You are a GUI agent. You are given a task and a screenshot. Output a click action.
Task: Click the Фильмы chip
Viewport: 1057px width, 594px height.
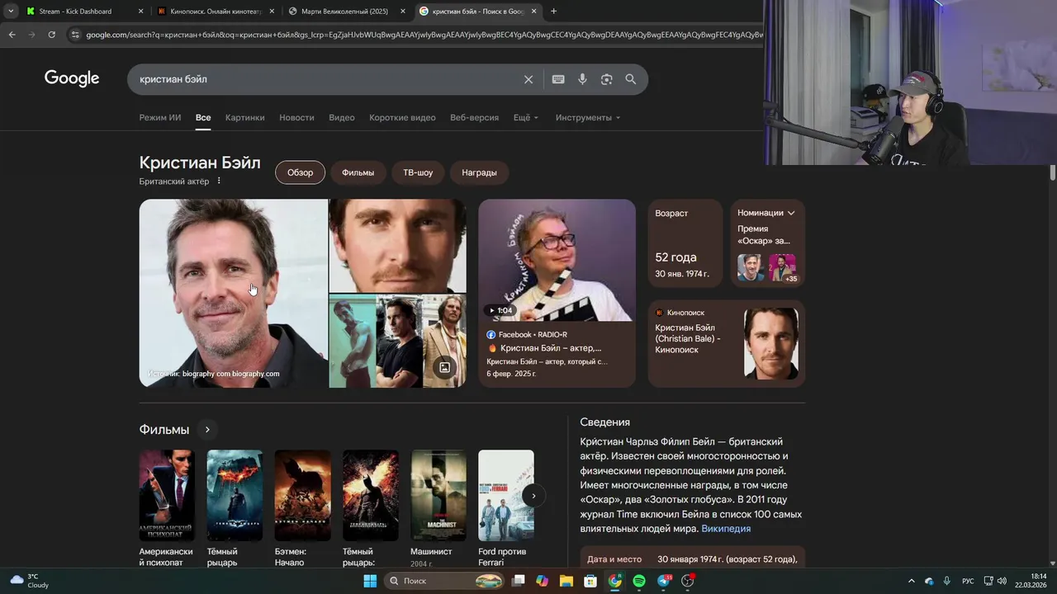click(x=358, y=172)
